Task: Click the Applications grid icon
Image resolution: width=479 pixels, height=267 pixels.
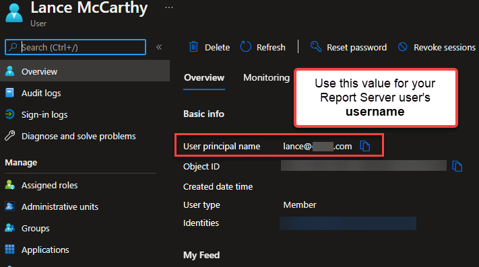Action: pyautogui.click(x=10, y=250)
